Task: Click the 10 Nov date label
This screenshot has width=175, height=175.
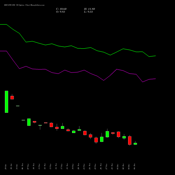Action: (x=34, y=166)
